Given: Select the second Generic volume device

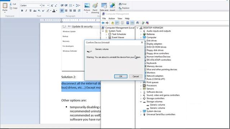Looking at the screenshot, I should point(157,108).
